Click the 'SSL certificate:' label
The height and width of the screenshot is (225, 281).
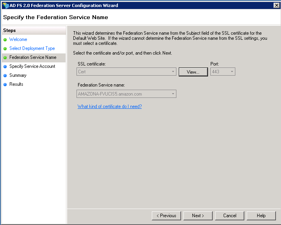pos(92,64)
